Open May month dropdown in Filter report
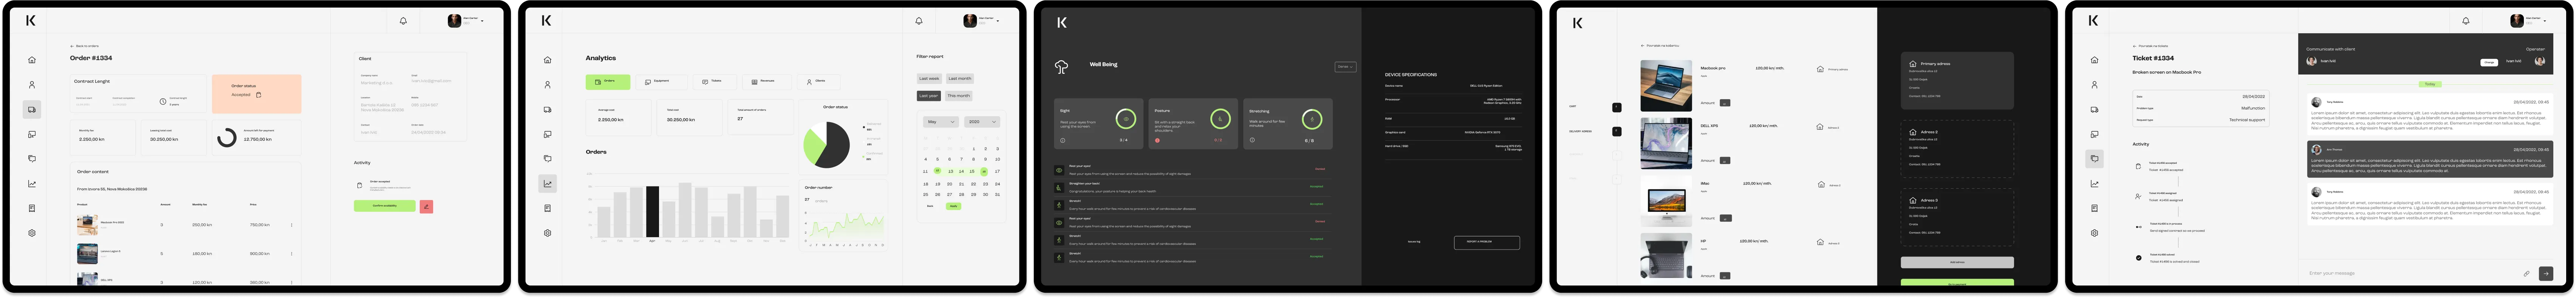This screenshot has width=2576, height=298. [940, 122]
